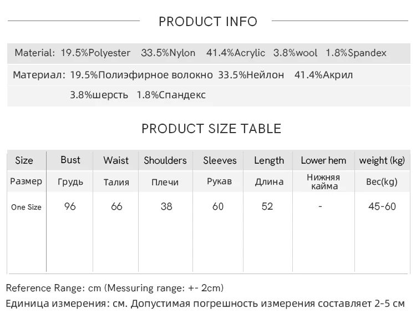The image size is (416, 324).
Task: Click the Russian Материал composition row
Action: coord(209,85)
